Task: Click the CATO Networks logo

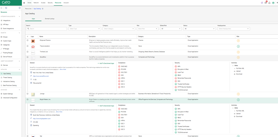Action: pyautogui.click(x=6, y=2)
